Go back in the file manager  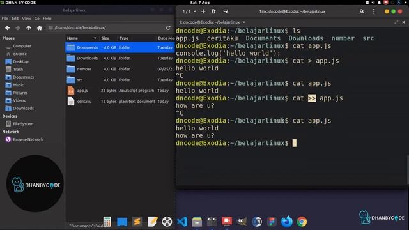pos(7,27)
